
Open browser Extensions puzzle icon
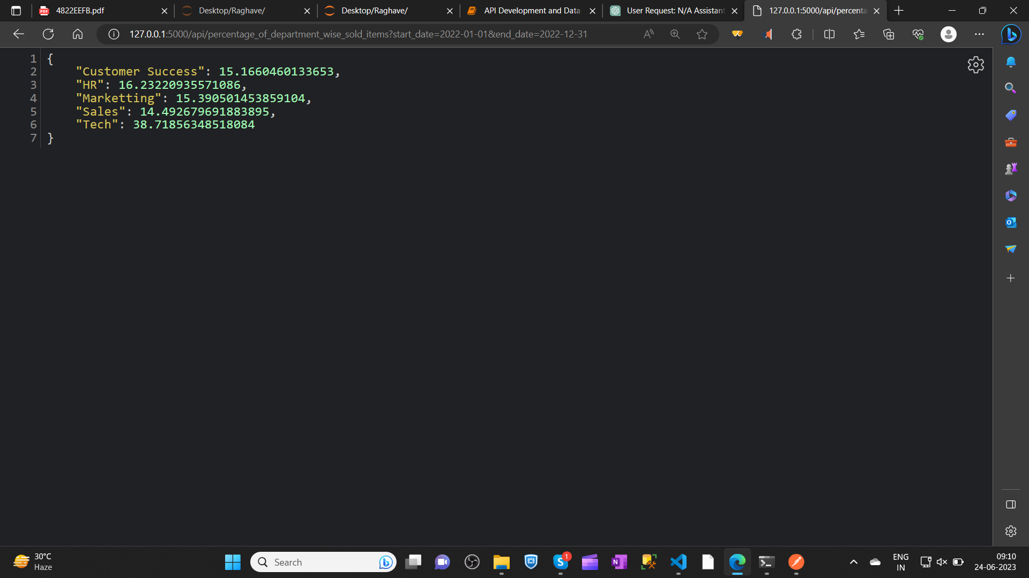pos(796,34)
